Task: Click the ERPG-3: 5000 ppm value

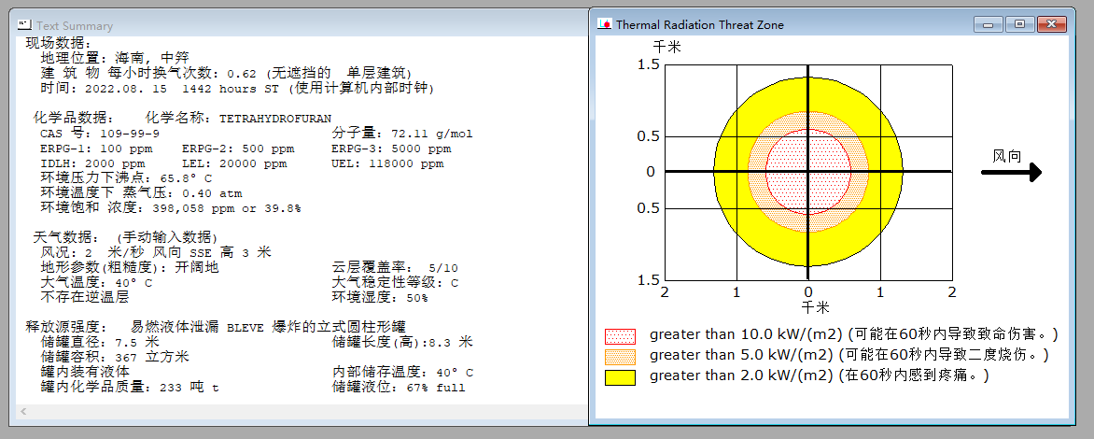Action: click(391, 149)
